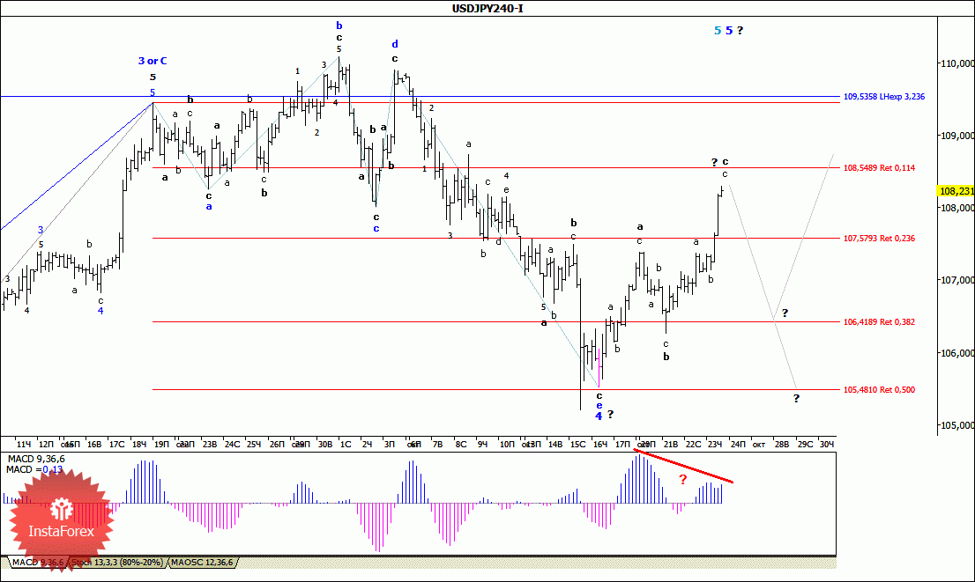Image resolution: width=975 pixels, height=582 pixels.
Task: Click the blue '3 or C' wave label
Action: click(x=153, y=61)
